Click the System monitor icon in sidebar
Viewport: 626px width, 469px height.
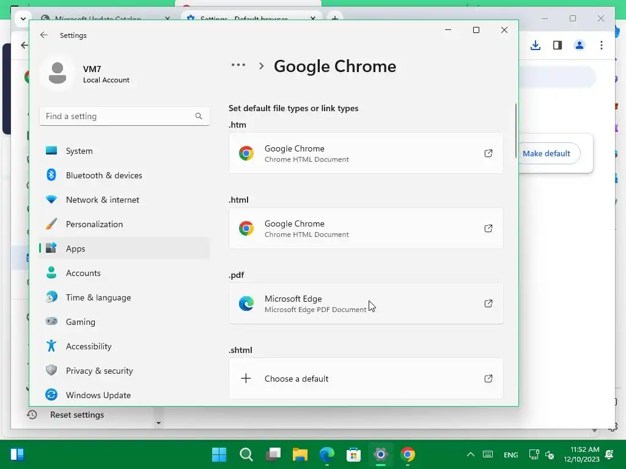pos(51,150)
